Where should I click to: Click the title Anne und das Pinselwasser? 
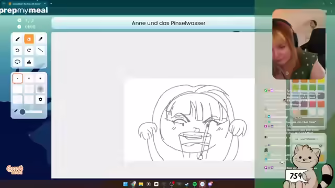169,23
